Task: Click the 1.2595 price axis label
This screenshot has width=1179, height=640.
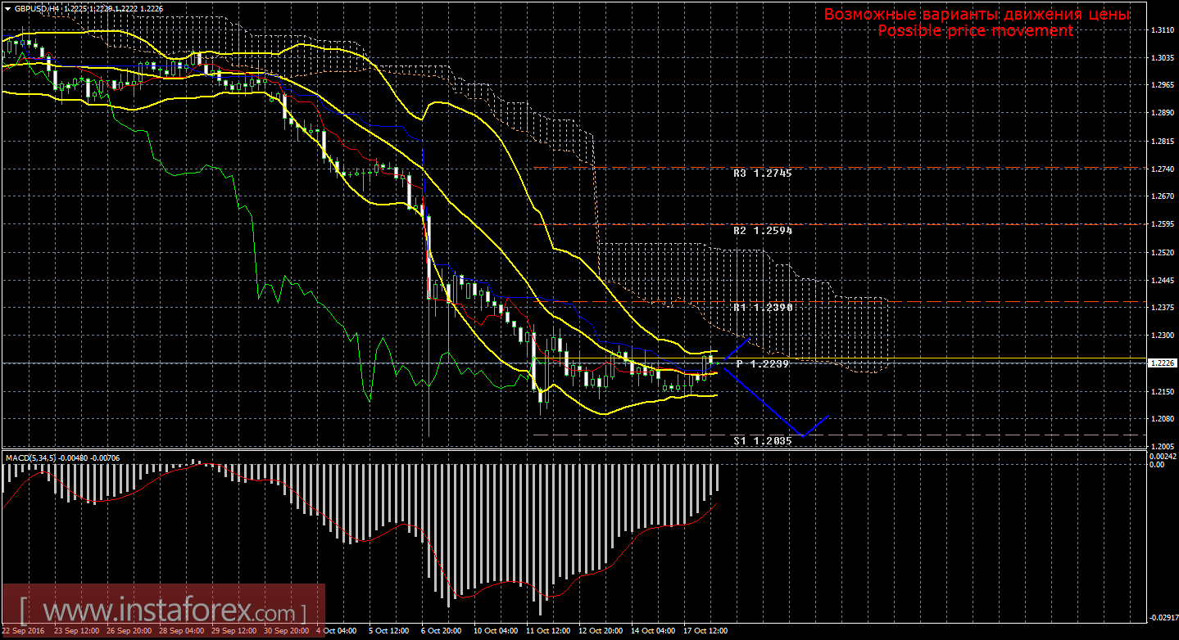Action: [1161, 224]
